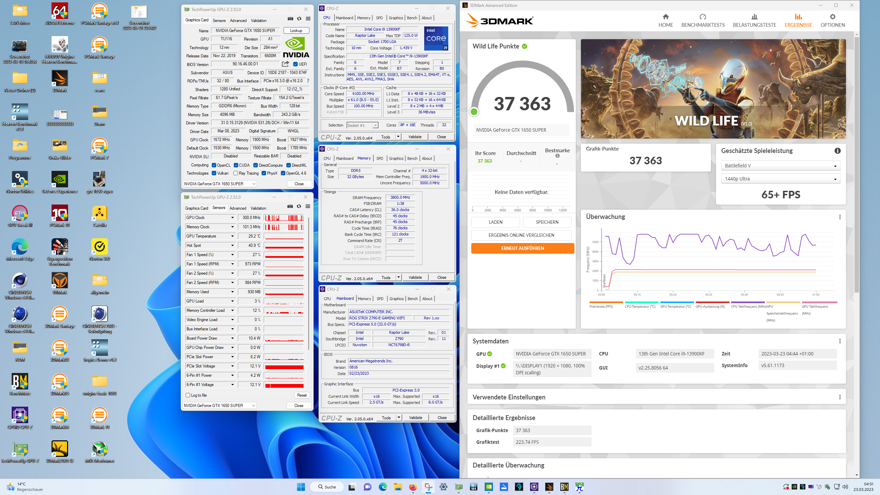Screen dimensions: 880x495
Task: Click LADEN button in 3DMark
Action: (495, 222)
